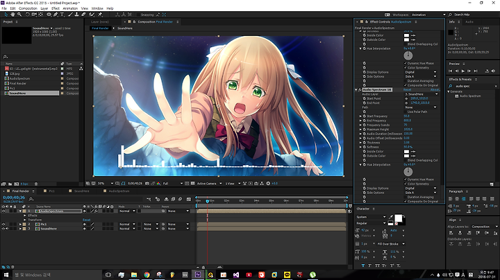
Task: Toggle Snapping checkbox in toolbar
Action: click(138, 15)
